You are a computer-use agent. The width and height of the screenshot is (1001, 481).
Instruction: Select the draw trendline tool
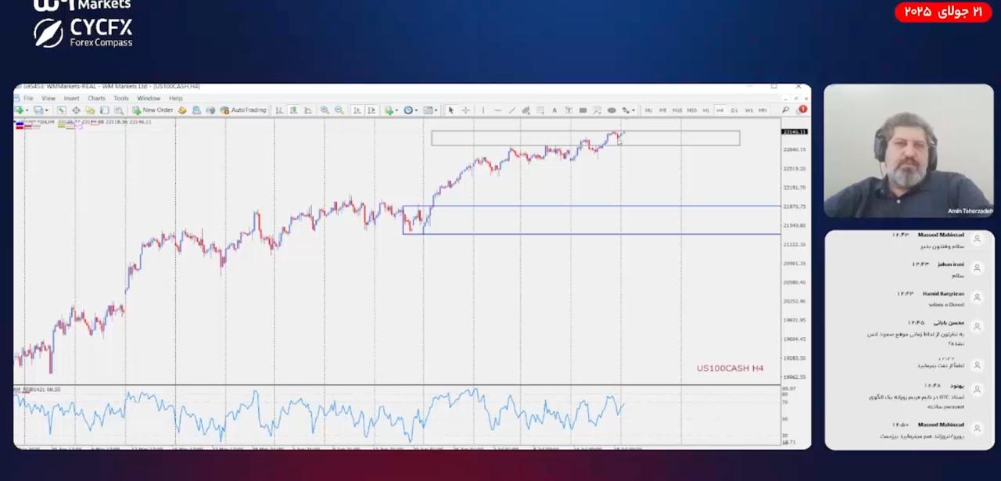click(x=511, y=110)
